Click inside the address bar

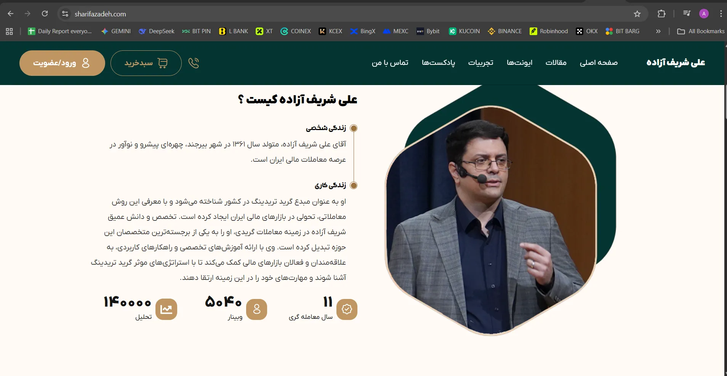(267, 14)
